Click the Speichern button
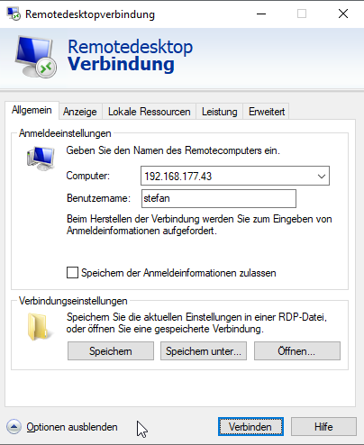 (x=111, y=350)
